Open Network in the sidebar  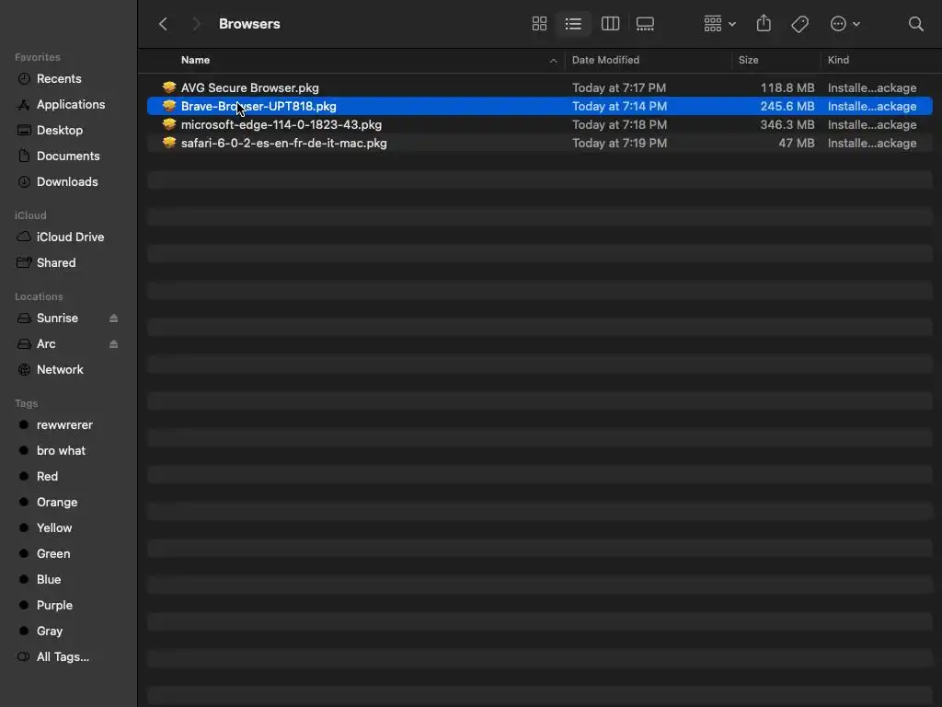tap(60, 370)
